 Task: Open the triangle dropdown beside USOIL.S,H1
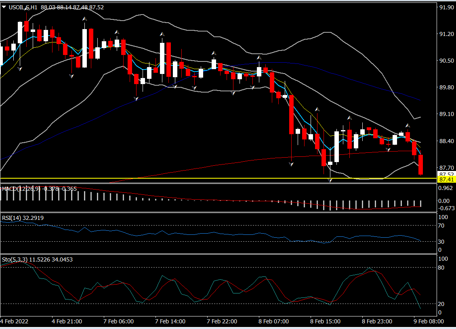coord(4,7)
